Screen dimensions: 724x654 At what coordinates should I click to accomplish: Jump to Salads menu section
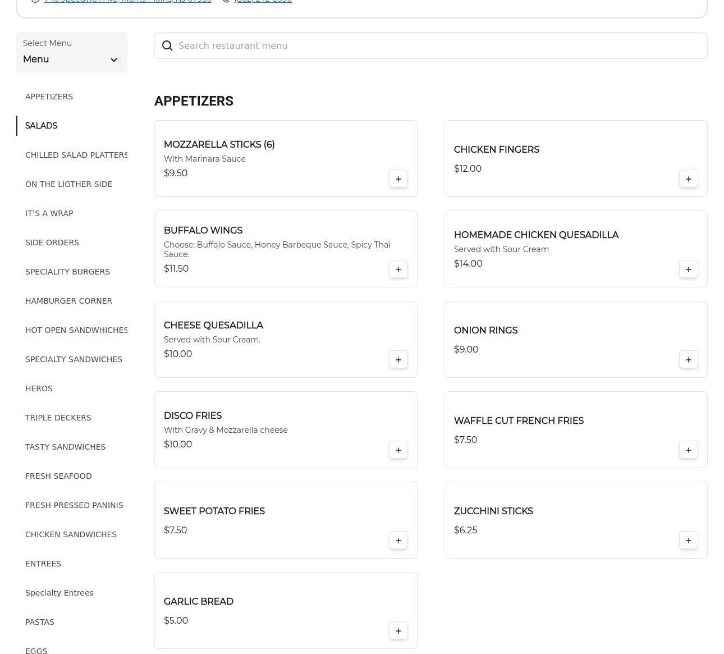coord(41,126)
